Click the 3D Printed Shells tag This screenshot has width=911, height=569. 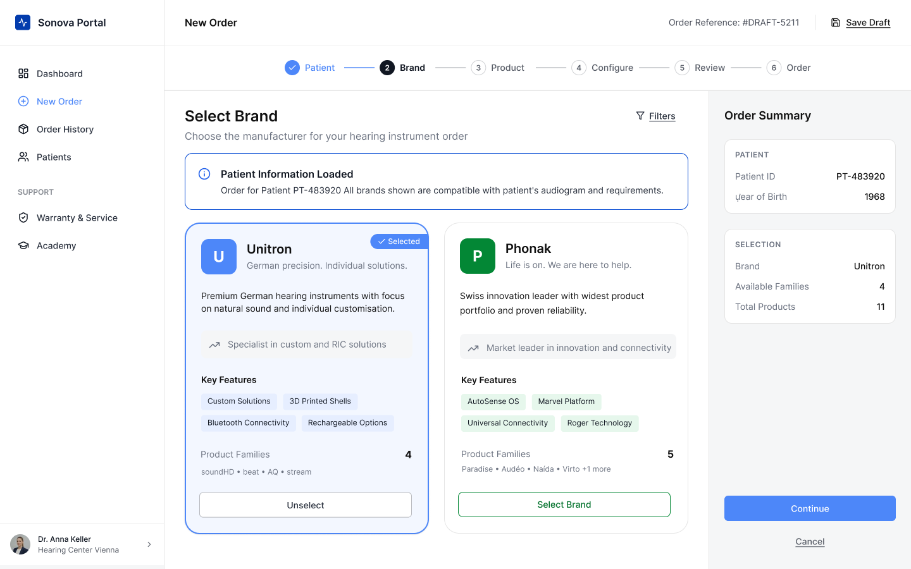[320, 401]
